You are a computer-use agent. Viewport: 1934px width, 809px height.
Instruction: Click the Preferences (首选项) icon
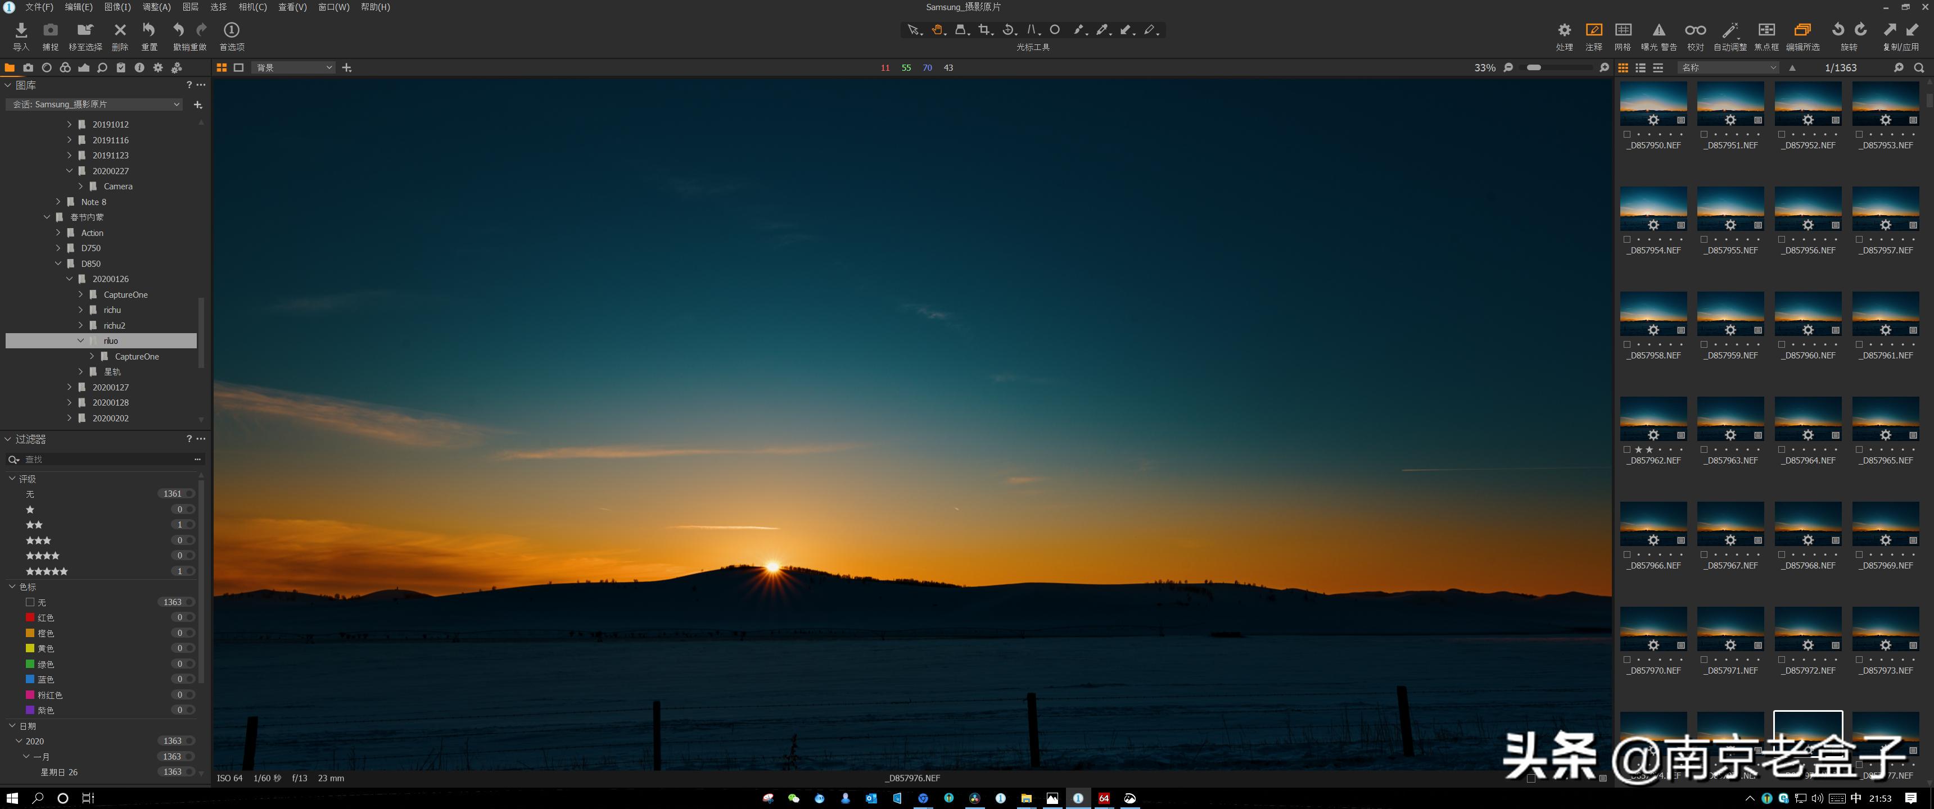231,31
